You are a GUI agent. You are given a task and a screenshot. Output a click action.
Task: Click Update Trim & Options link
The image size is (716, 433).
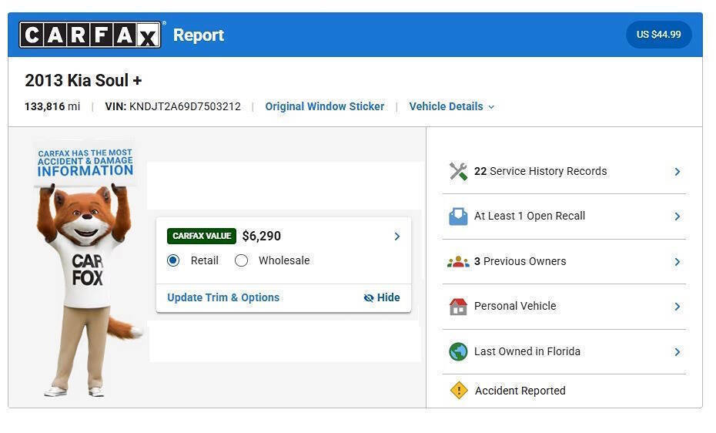click(x=223, y=297)
